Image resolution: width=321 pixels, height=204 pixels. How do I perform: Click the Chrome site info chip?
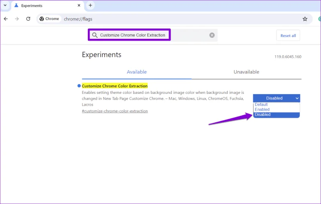(x=49, y=19)
